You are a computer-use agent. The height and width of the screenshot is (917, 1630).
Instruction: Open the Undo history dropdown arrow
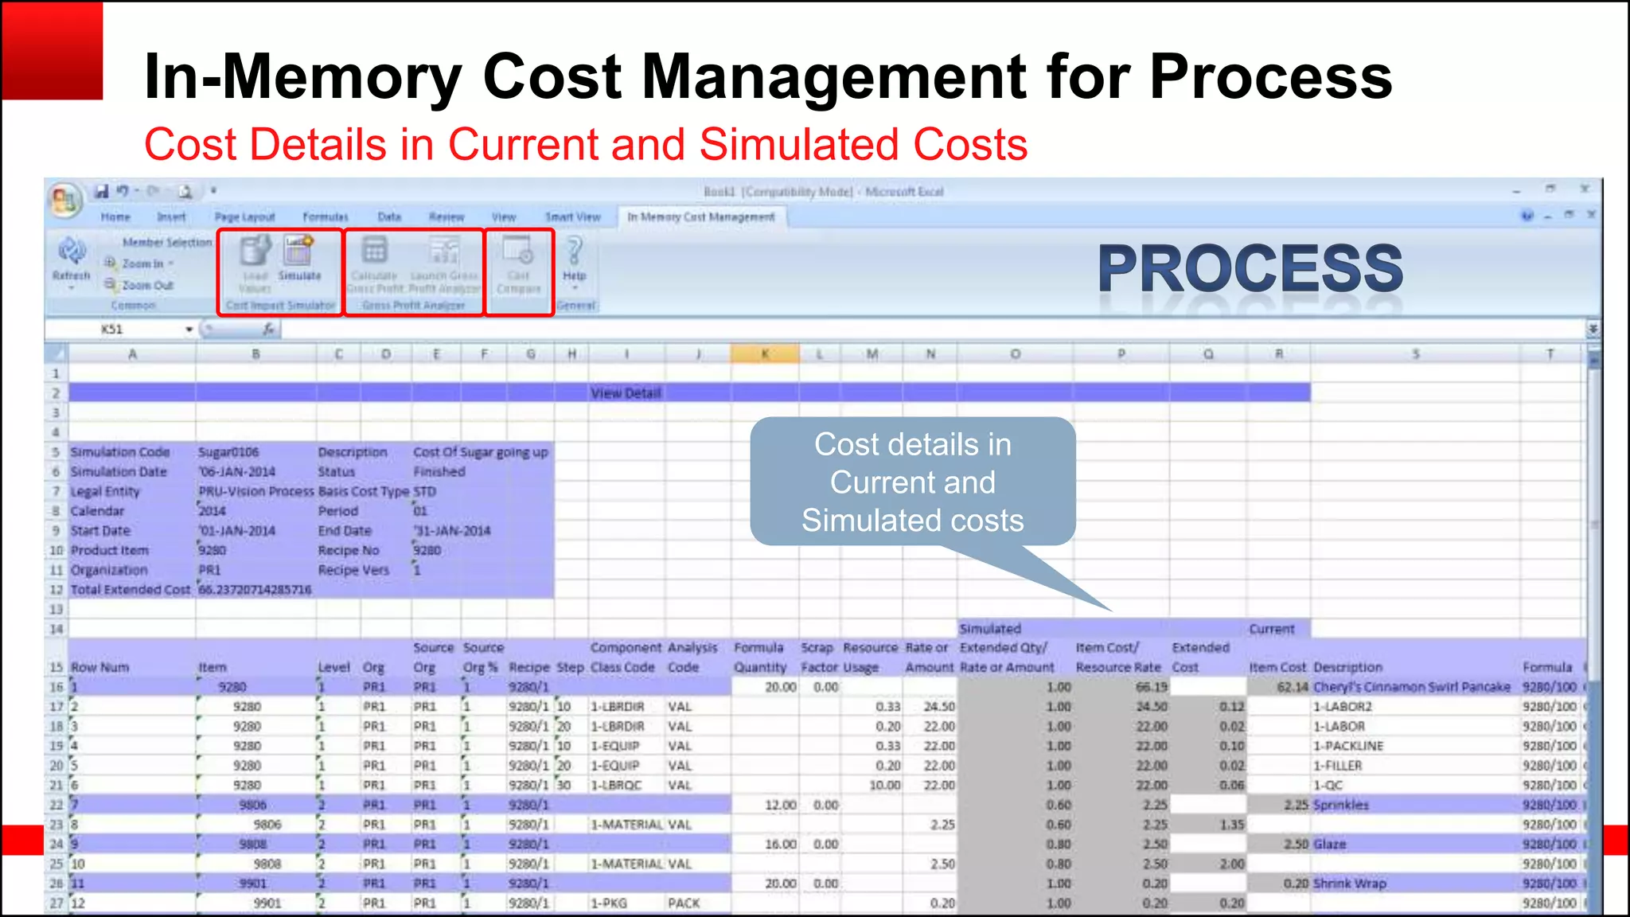coord(136,191)
